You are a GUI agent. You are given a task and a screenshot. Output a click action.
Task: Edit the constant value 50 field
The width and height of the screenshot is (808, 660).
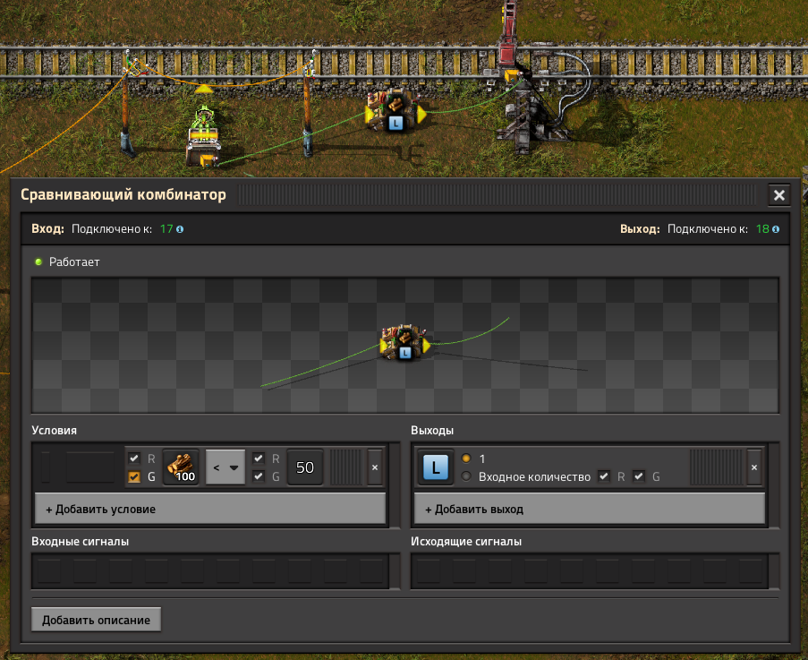pyautogui.click(x=305, y=467)
